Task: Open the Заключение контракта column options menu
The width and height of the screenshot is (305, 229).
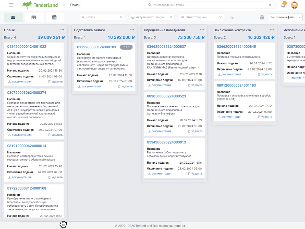Action: pos(272,30)
